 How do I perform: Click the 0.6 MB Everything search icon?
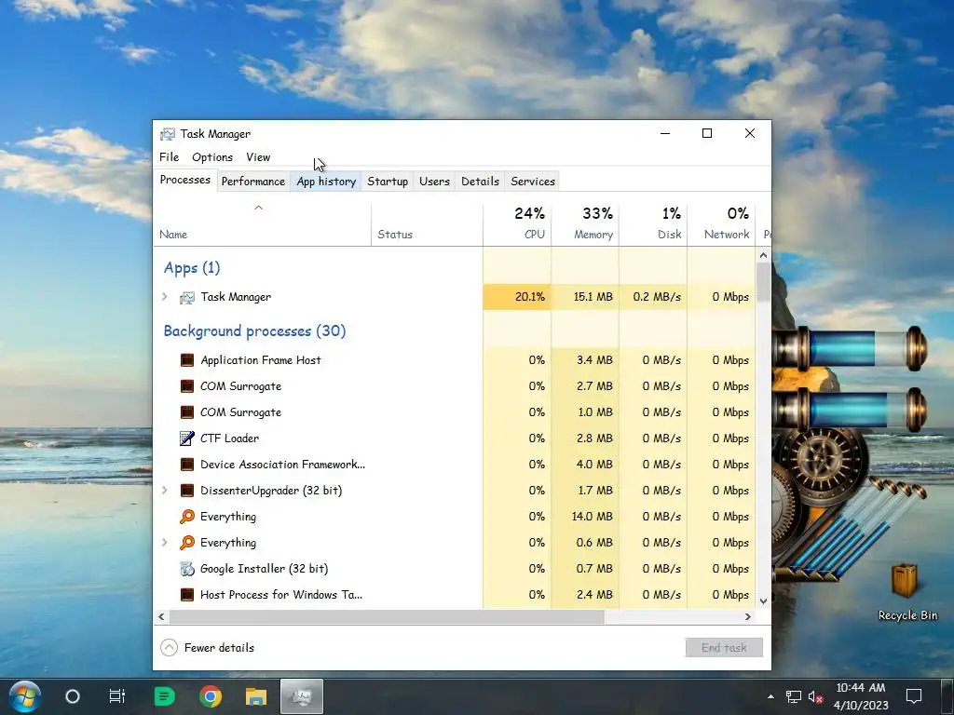tap(186, 543)
